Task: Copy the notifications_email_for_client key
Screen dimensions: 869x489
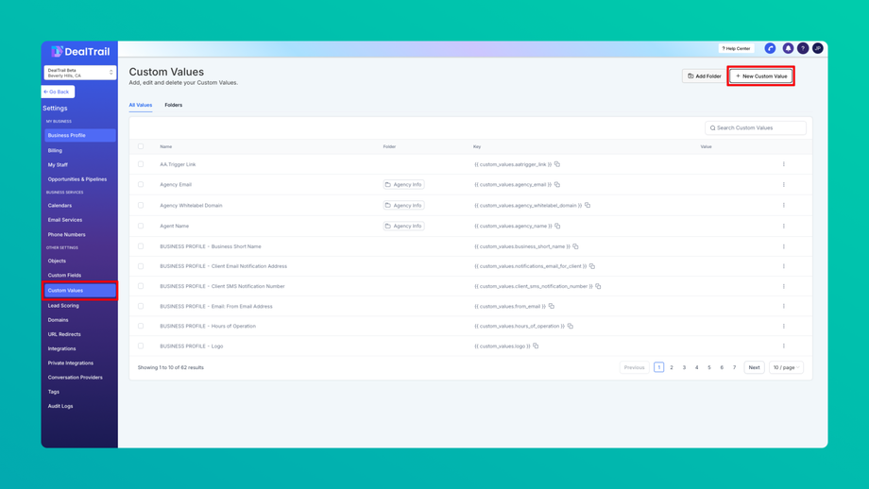Action: point(592,266)
